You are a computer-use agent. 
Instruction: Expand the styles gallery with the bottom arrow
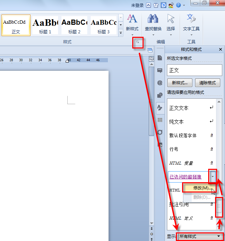click(121, 33)
